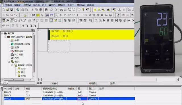Click the D15 value cell &1
Screen dimensions: 182x105
click(x=82, y=99)
